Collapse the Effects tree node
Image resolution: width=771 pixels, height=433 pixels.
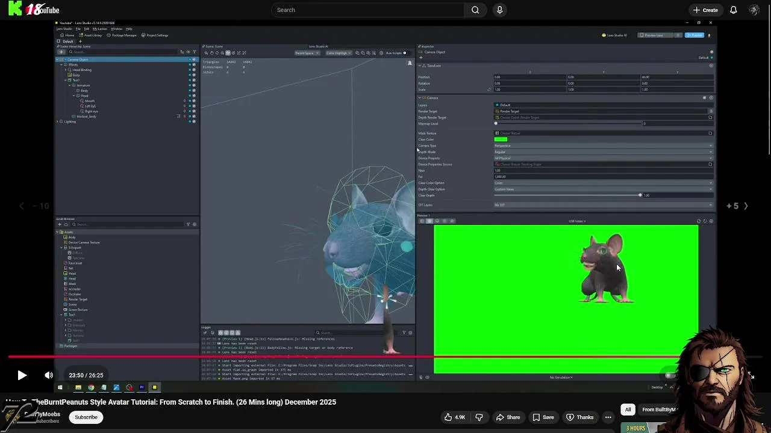tap(61, 65)
